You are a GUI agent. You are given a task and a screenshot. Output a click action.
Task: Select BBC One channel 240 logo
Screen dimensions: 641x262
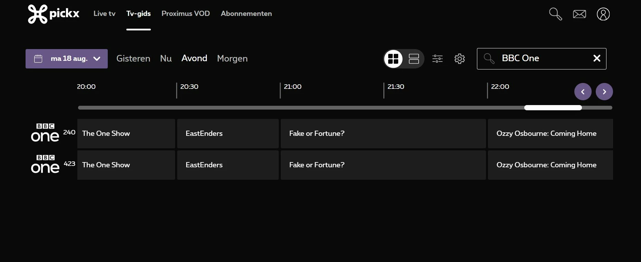tap(45, 133)
